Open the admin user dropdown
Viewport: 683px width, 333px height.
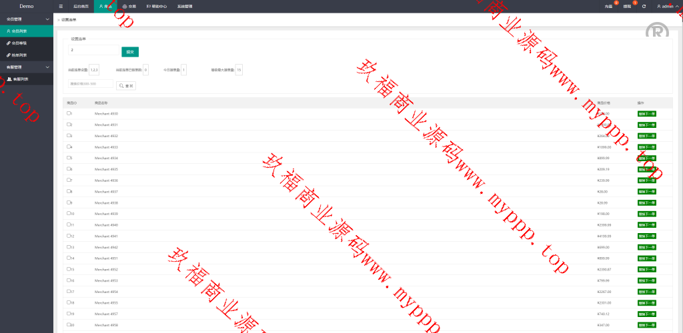(x=667, y=6)
